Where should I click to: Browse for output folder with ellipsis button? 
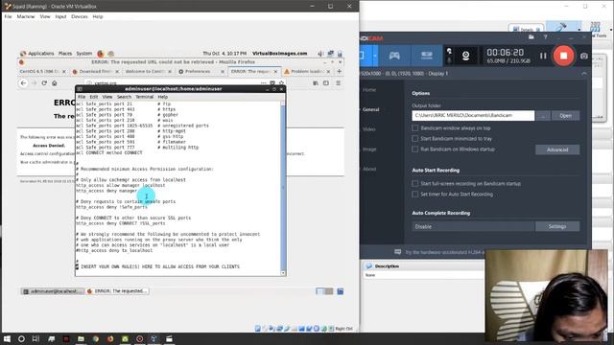(543, 116)
